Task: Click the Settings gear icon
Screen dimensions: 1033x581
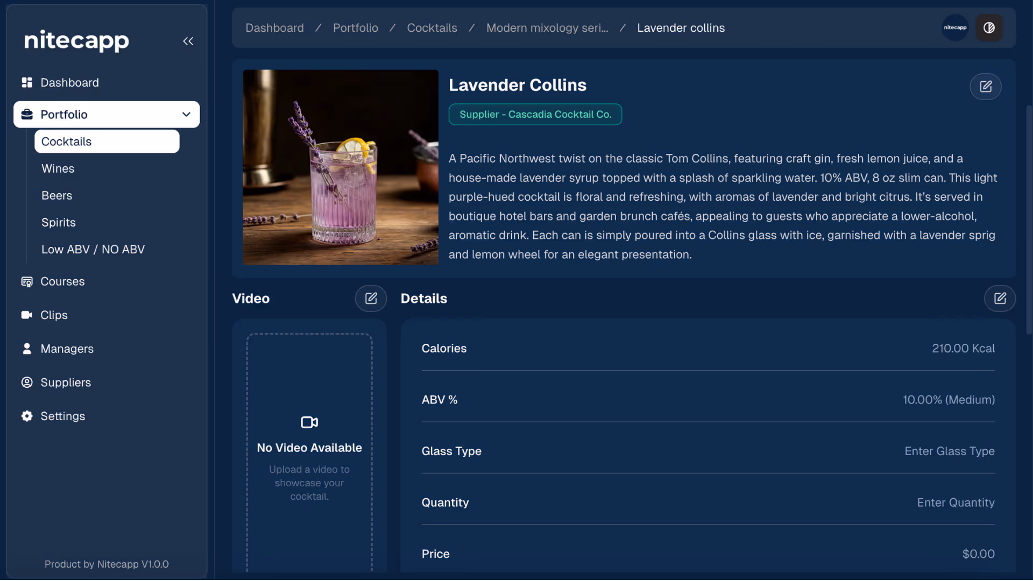Action: point(27,416)
